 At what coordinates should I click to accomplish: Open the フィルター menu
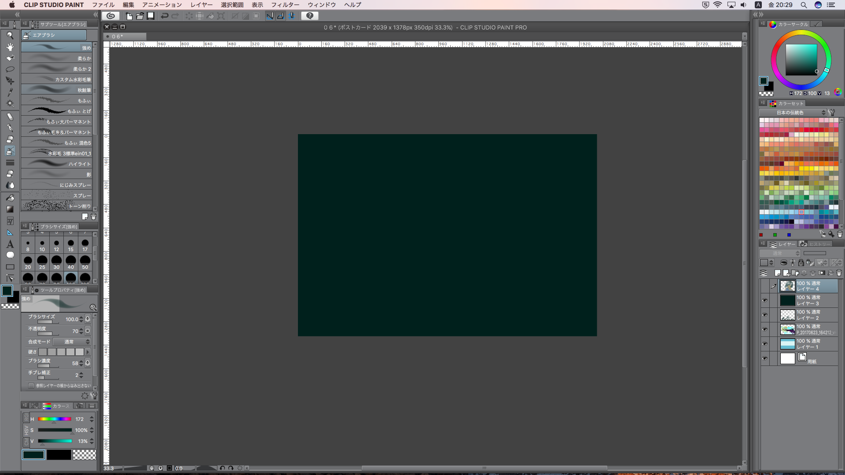[285, 5]
